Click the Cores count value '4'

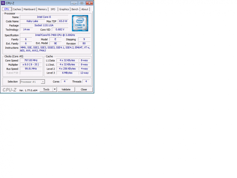[x=65, y=81]
